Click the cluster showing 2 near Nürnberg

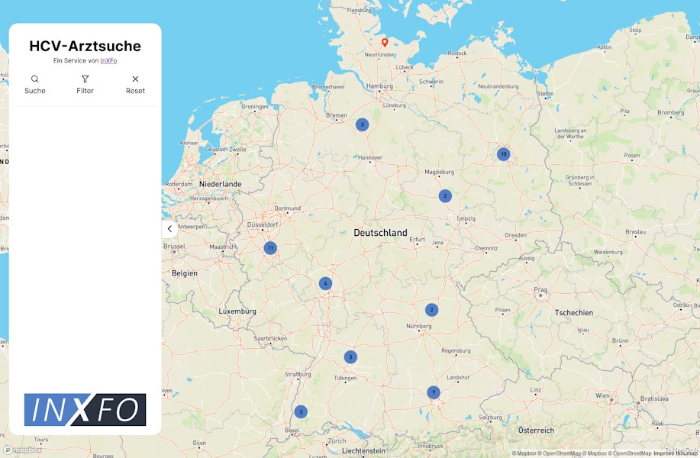(x=432, y=308)
